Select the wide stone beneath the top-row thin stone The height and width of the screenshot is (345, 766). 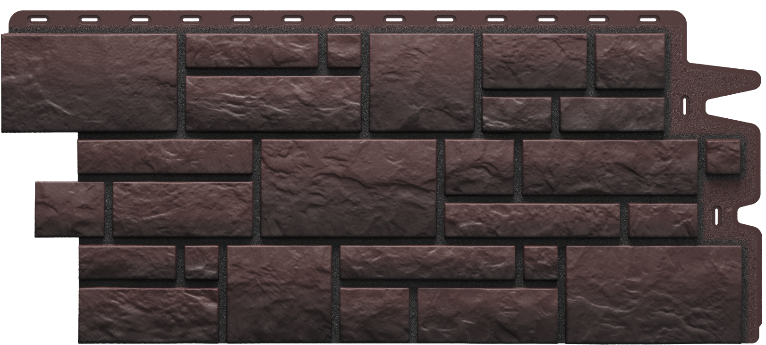273,103
